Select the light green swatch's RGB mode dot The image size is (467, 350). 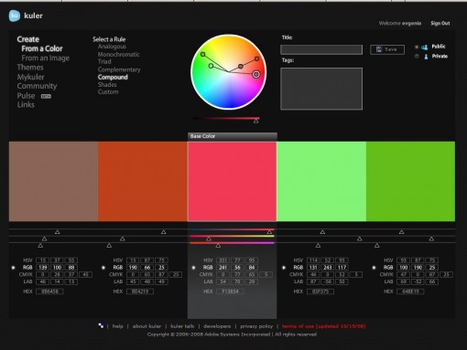coord(284,268)
